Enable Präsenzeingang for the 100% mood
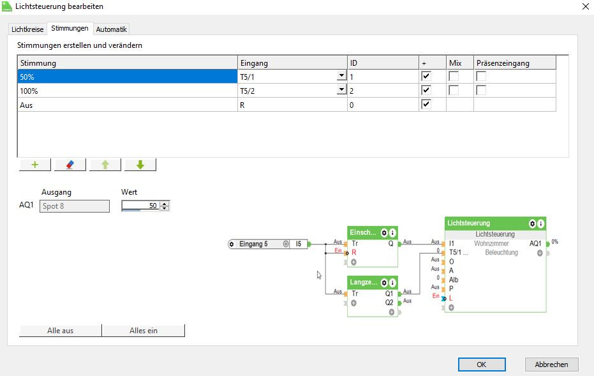 [480, 90]
